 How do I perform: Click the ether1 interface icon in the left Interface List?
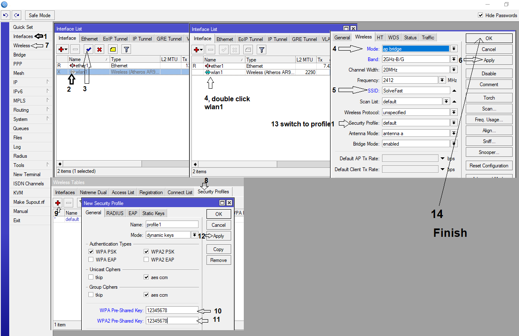click(x=72, y=66)
